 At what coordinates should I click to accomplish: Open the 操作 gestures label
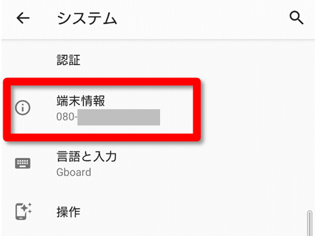[68, 212]
